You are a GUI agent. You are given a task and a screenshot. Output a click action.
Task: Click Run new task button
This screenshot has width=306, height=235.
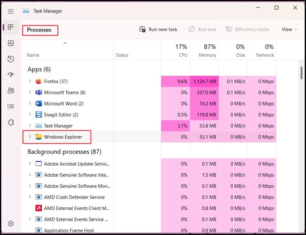pyautogui.click(x=158, y=29)
